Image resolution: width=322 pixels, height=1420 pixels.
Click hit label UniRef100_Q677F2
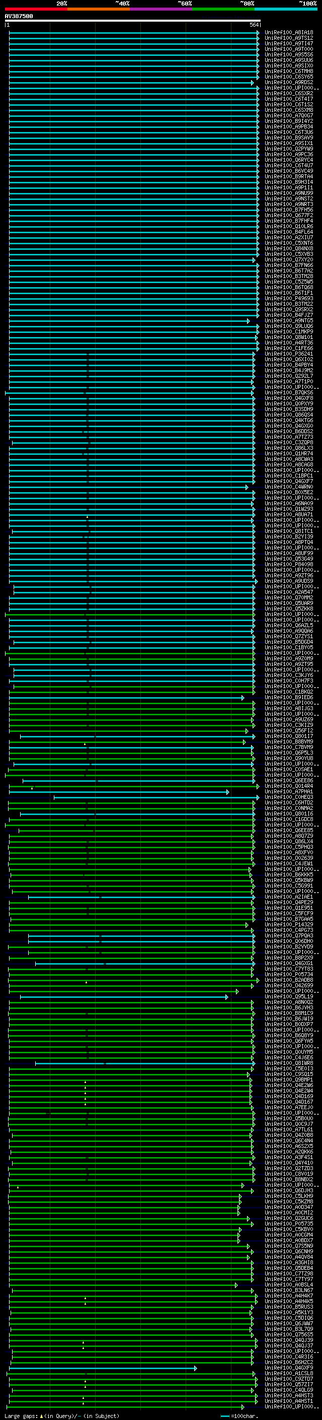click(289, 216)
